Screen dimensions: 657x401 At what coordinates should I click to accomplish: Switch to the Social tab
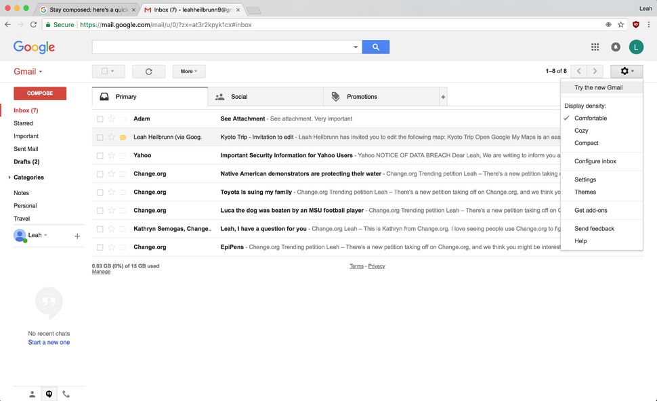tap(238, 96)
